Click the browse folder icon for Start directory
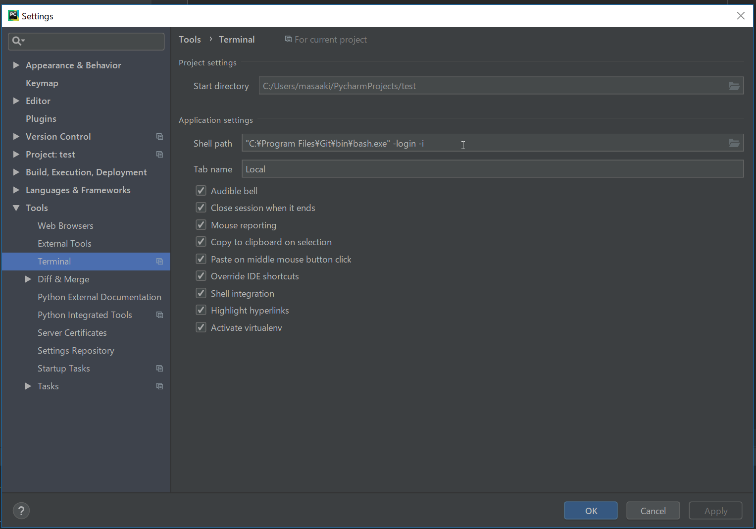 (x=734, y=86)
